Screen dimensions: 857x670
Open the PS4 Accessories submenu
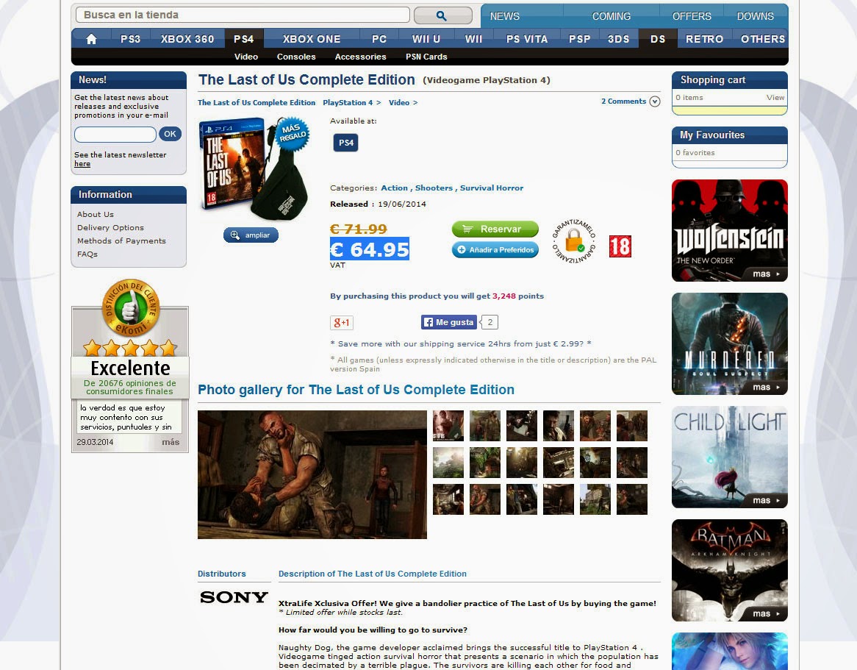(360, 57)
